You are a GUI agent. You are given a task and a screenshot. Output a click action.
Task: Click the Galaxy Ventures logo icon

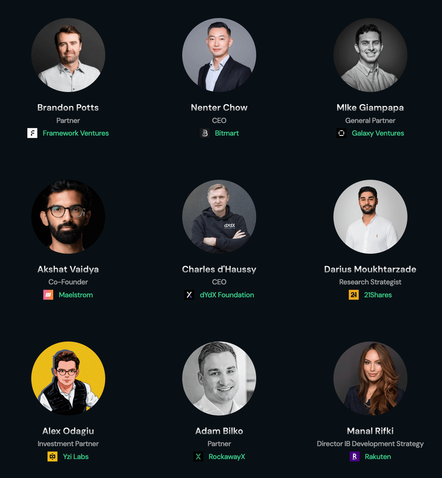pyautogui.click(x=341, y=133)
